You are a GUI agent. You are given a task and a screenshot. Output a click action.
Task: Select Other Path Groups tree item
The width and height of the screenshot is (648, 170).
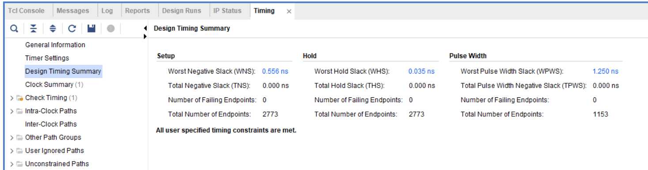(x=53, y=137)
